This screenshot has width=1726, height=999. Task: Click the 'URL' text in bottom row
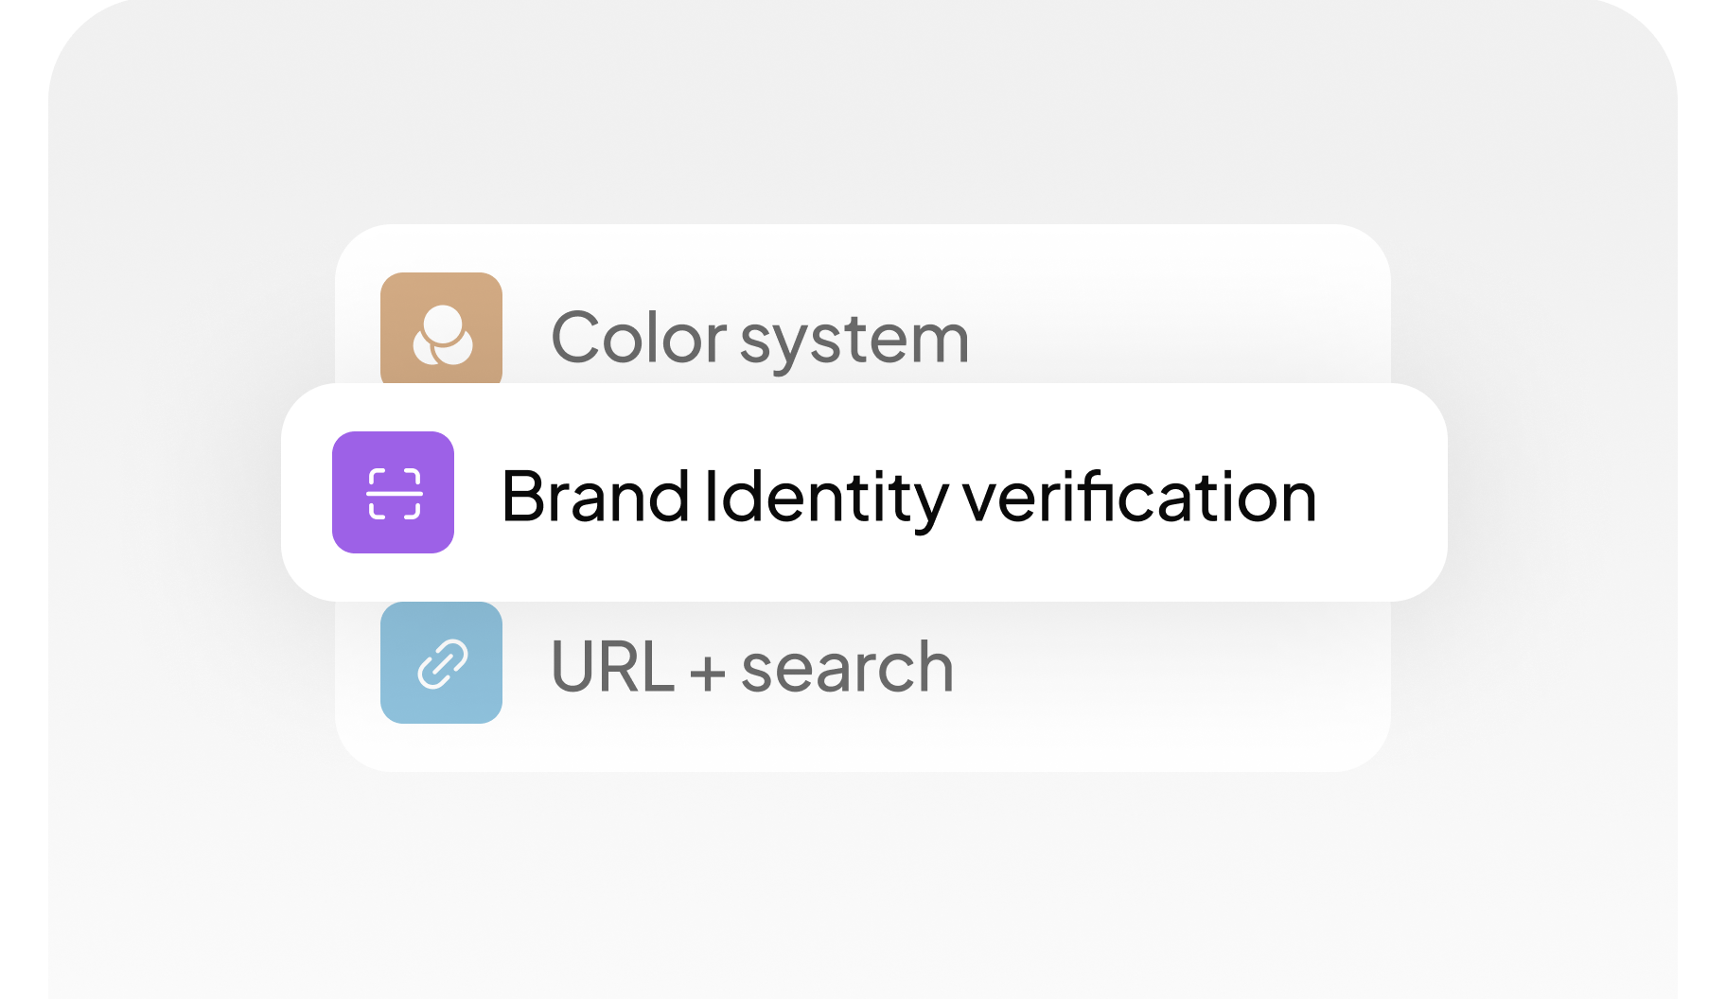click(612, 667)
